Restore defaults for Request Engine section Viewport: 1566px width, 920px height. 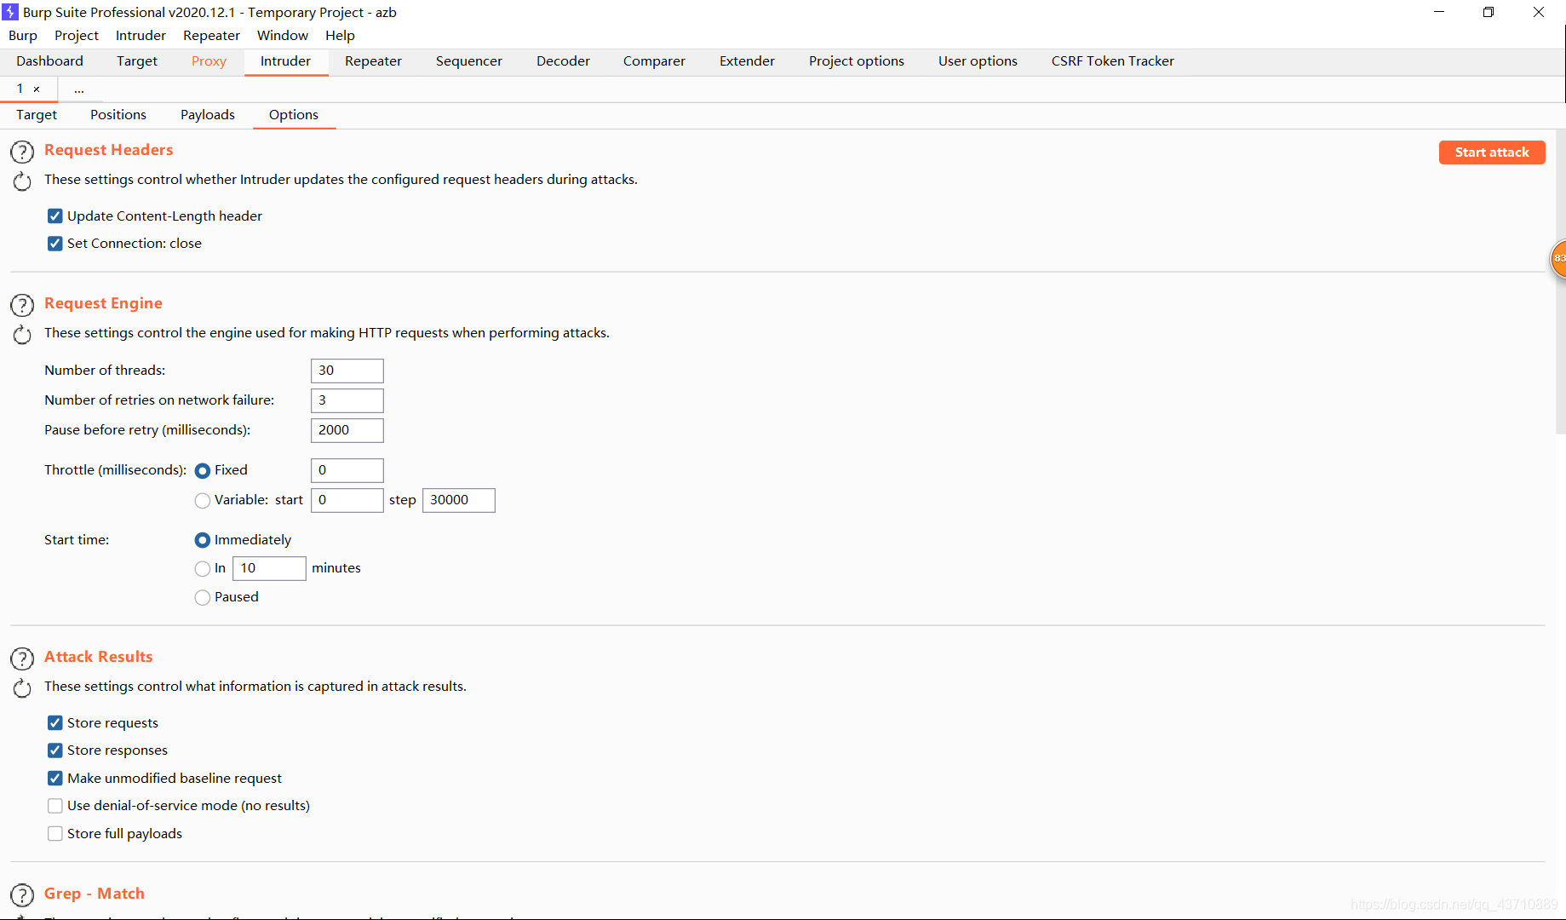[22, 334]
